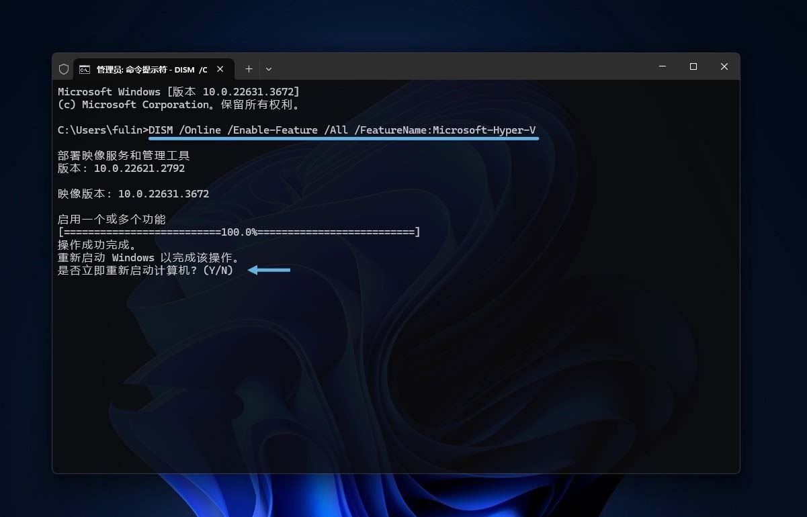The width and height of the screenshot is (807, 517).
Task: Maximize the terminal window
Action: (x=693, y=66)
